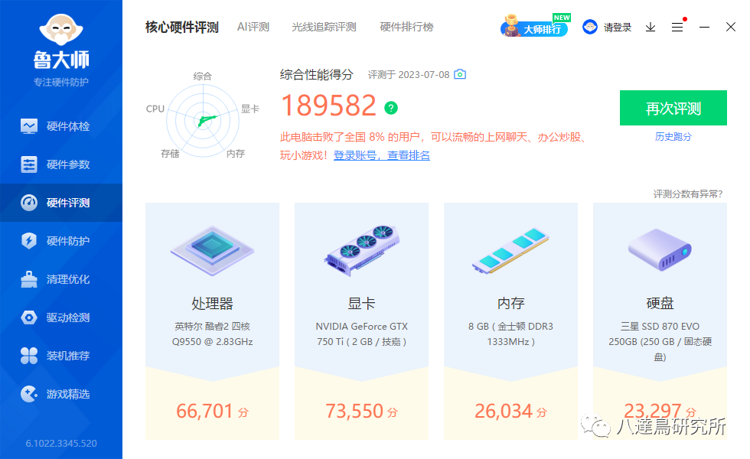Click the 鲁大师 logo avatar

(x=61, y=30)
